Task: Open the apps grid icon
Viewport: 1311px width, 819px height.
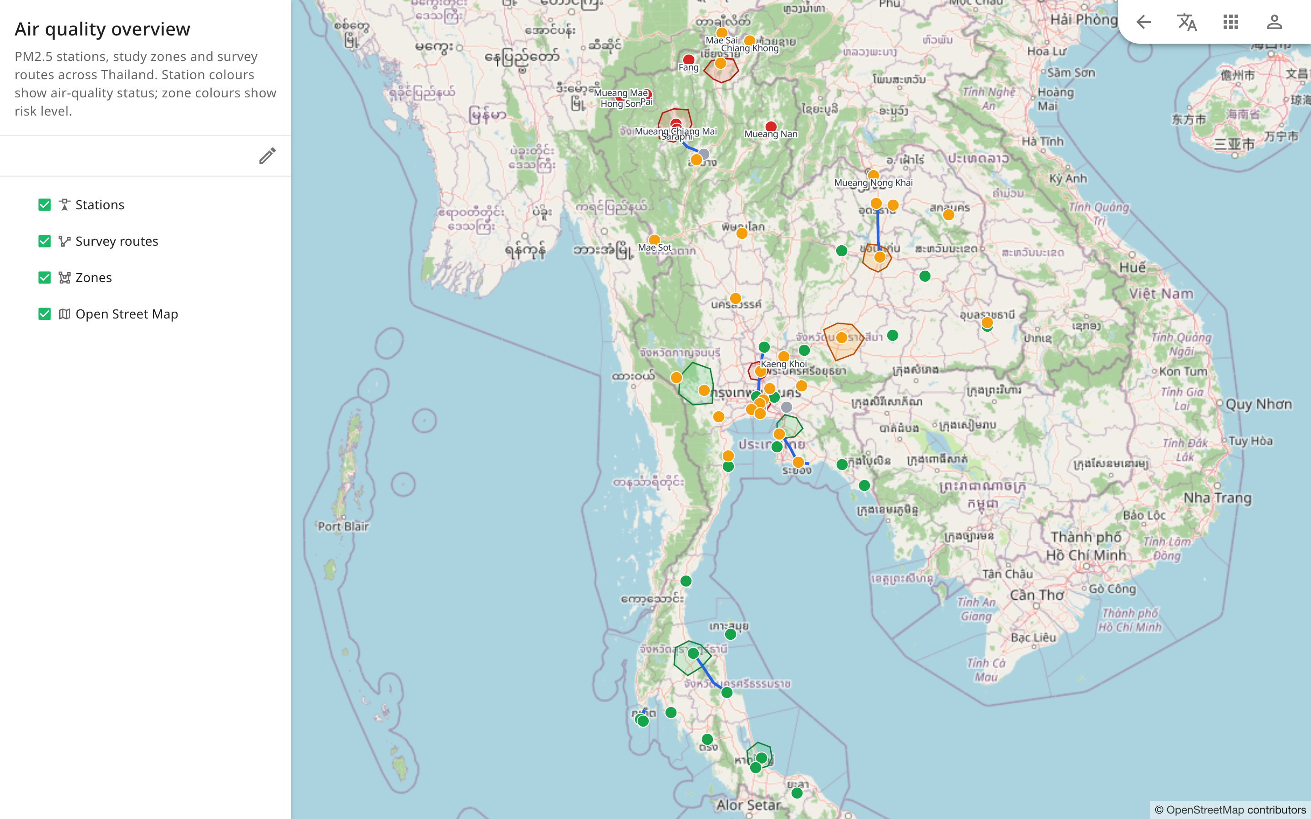Action: [x=1231, y=22]
